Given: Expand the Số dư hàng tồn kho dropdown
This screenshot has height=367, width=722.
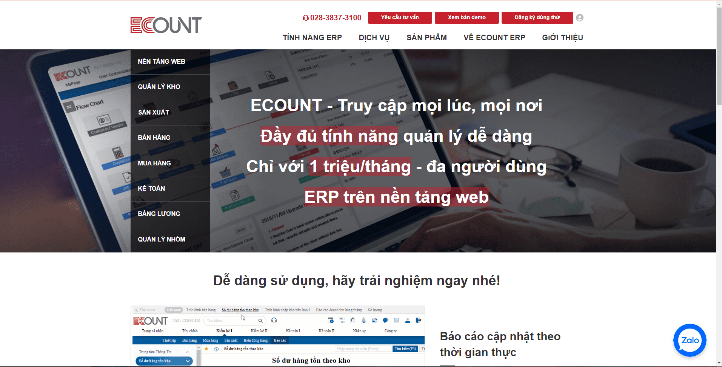Looking at the screenshot, I should click(x=188, y=361).
